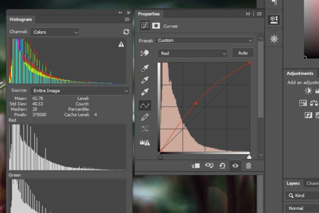Open the Histogram Channel dropdown showing Colors
Viewport: 319px width, 213px height.
(55, 32)
